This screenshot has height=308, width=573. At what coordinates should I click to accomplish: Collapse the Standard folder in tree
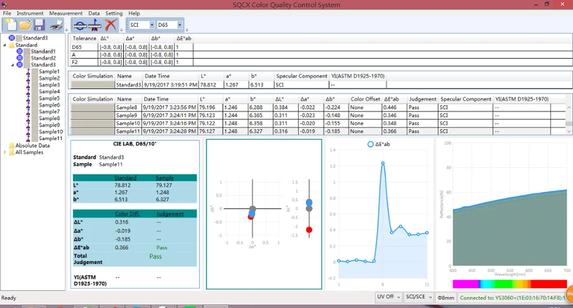tap(5, 45)
